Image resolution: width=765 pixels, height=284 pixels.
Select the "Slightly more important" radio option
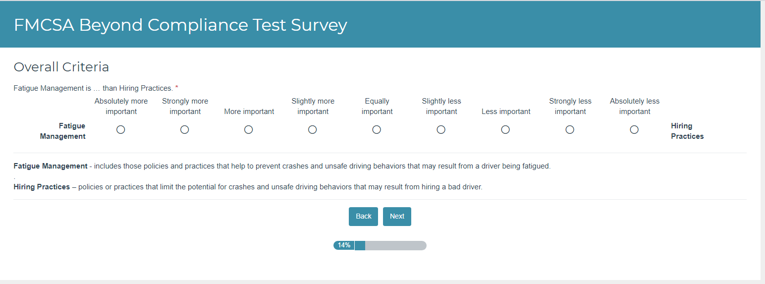click(x=313, y=129)
